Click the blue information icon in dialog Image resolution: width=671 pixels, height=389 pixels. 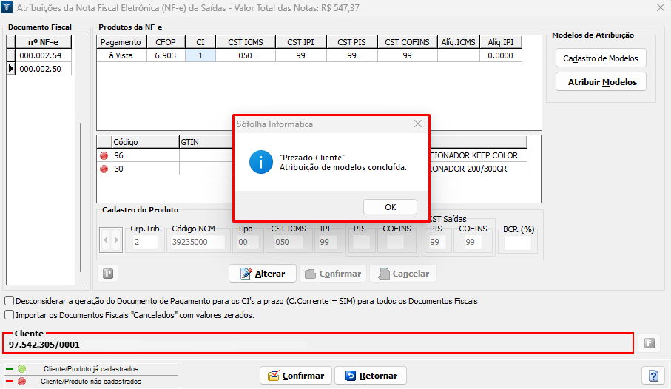[x=260, y=161]
